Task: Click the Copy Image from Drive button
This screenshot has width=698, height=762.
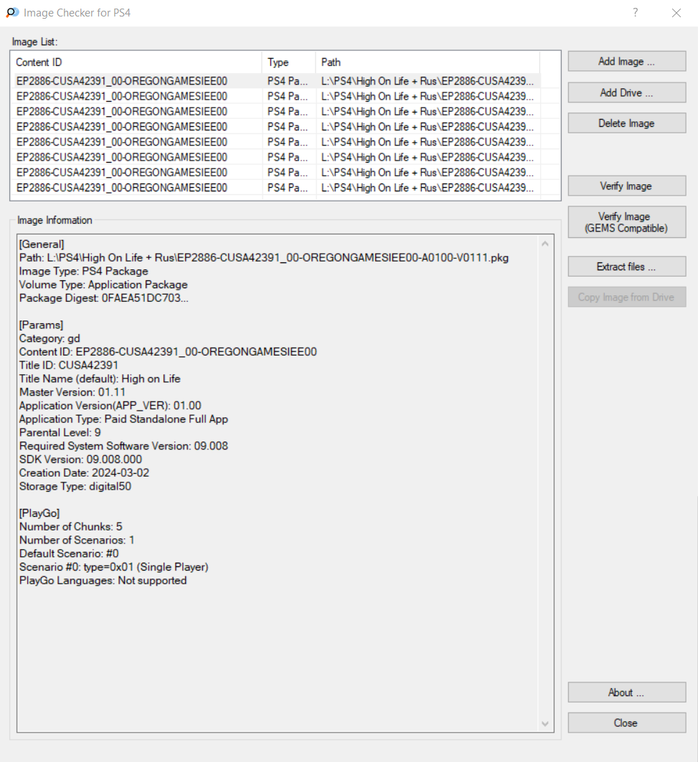Action: pos(626,297)
